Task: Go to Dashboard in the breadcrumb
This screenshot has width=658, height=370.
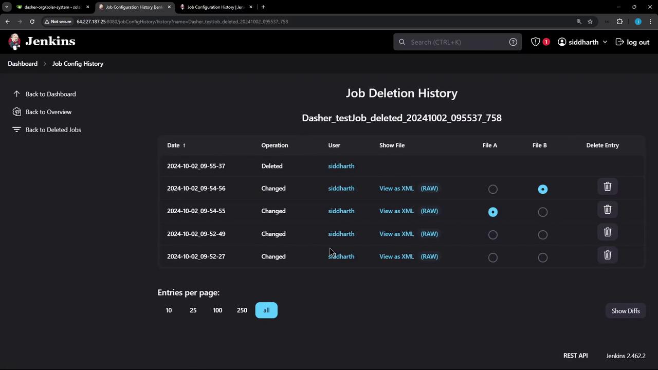Action: tap(23, 64)
